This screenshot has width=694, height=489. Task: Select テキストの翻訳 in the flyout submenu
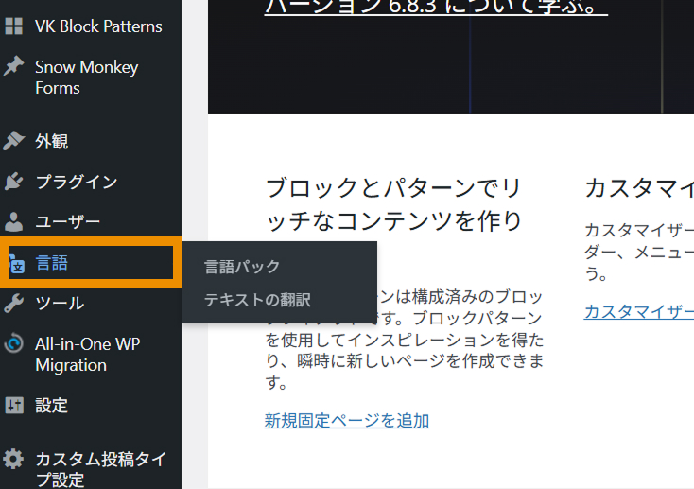(258, 300)
